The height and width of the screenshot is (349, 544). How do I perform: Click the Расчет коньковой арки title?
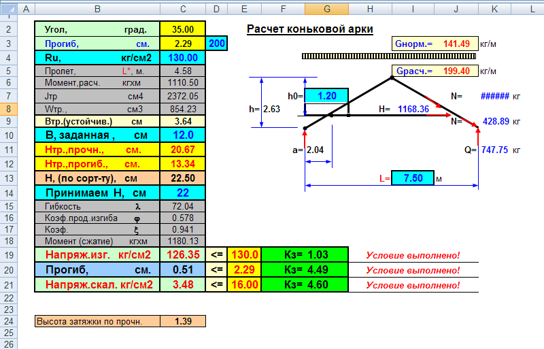[310, 29]
